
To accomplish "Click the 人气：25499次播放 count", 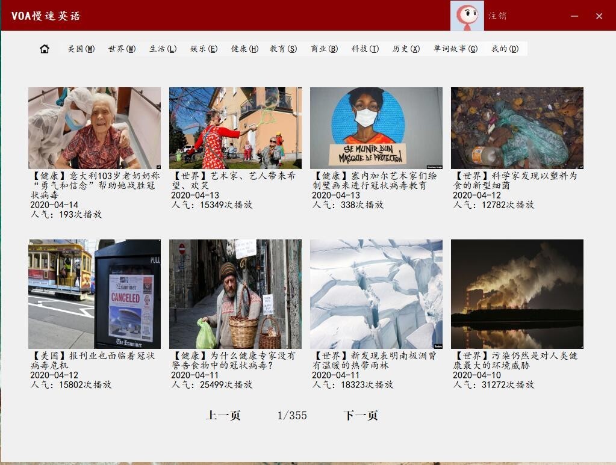I will (212, 384).
